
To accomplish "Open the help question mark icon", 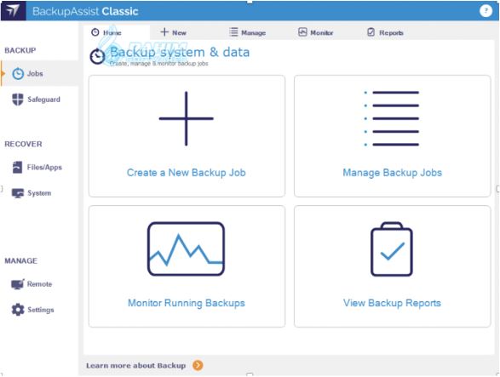I will pyautogui.click(x=486, y=11).
